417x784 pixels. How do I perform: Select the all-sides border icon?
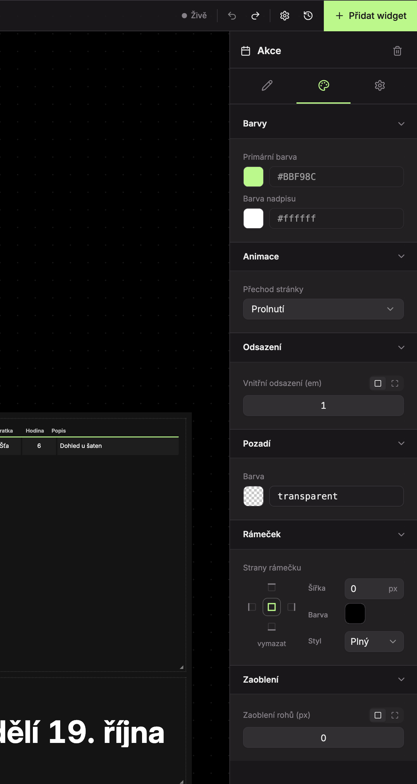[x=272, y=607]
